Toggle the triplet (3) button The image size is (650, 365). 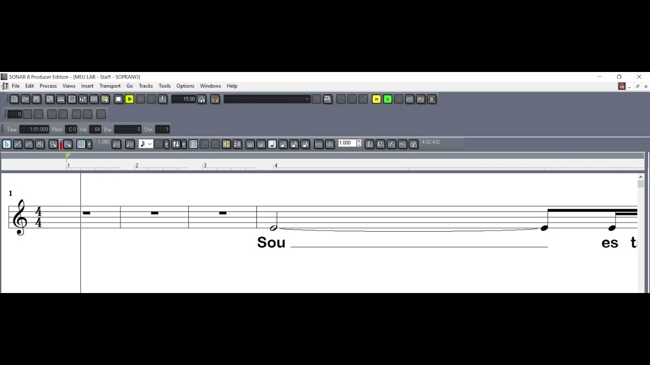pos(330,144)
